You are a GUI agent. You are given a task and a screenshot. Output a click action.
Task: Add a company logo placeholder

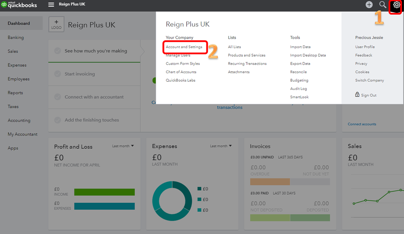[56, 24]
